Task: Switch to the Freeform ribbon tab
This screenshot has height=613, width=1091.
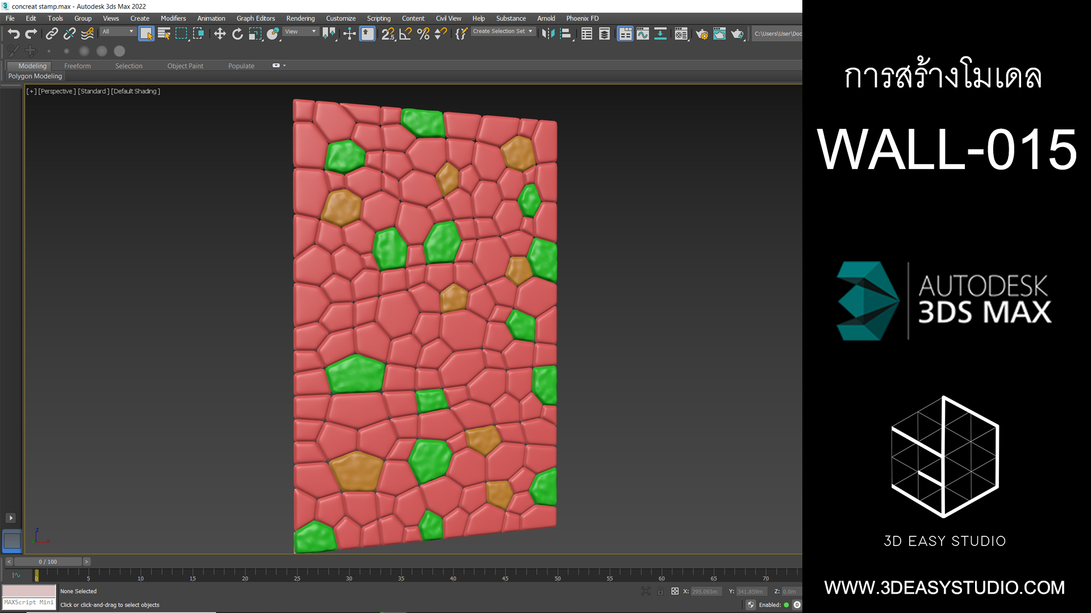Action: pyautogui.click(x=77, y=66)
